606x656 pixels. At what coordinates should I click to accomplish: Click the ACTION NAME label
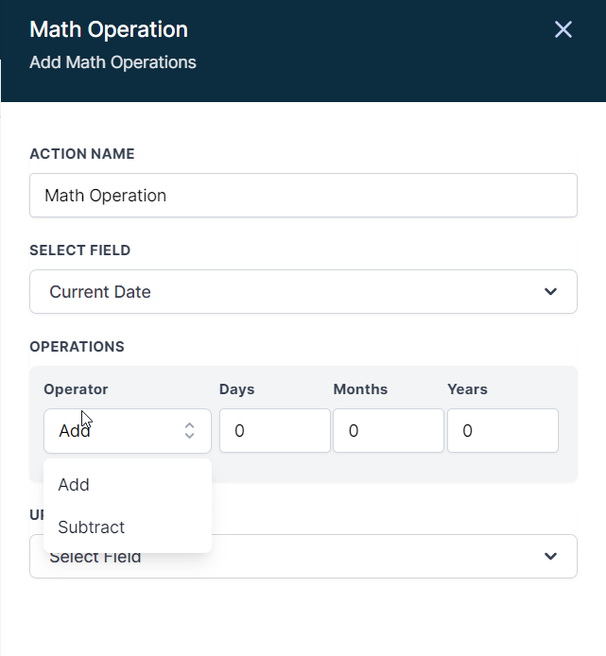(82, 154)
